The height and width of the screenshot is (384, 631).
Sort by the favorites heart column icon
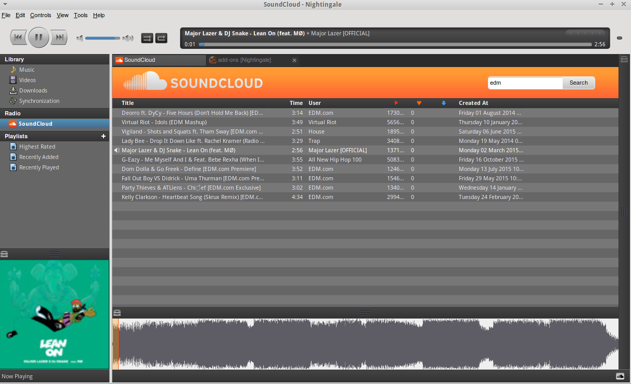coord(419,103)
